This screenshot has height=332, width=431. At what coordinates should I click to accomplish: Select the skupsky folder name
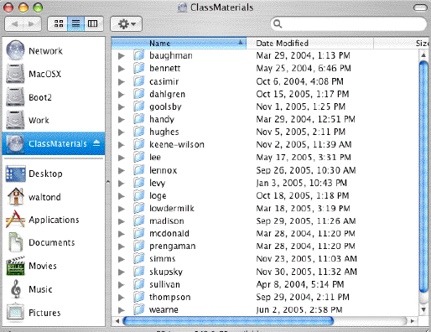166,272
